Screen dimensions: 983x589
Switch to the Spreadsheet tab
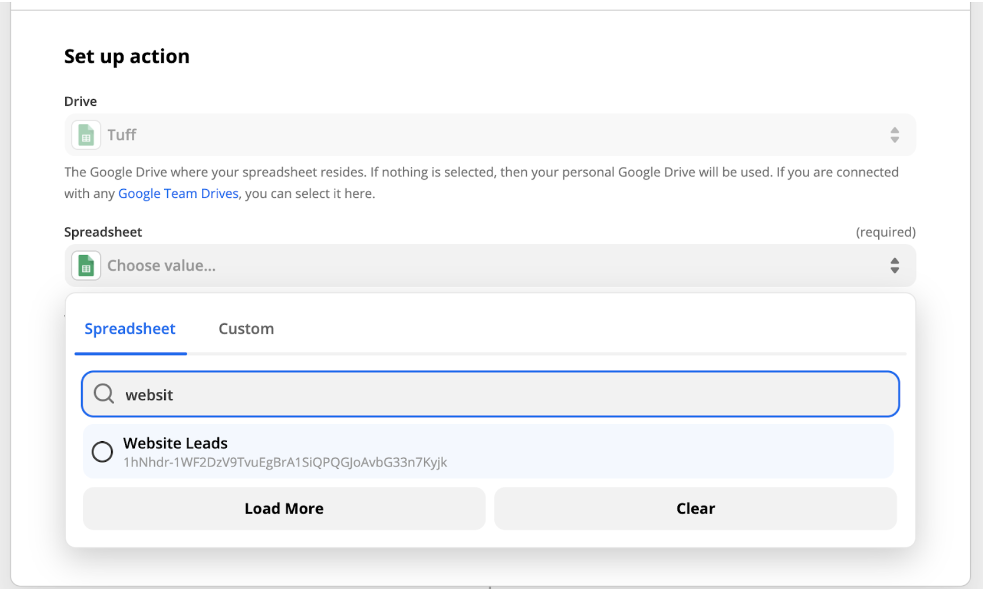130,329
